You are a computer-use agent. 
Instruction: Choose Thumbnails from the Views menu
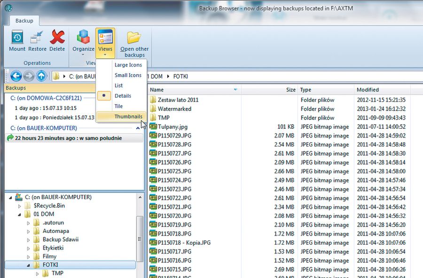click(x=128, y=116)
